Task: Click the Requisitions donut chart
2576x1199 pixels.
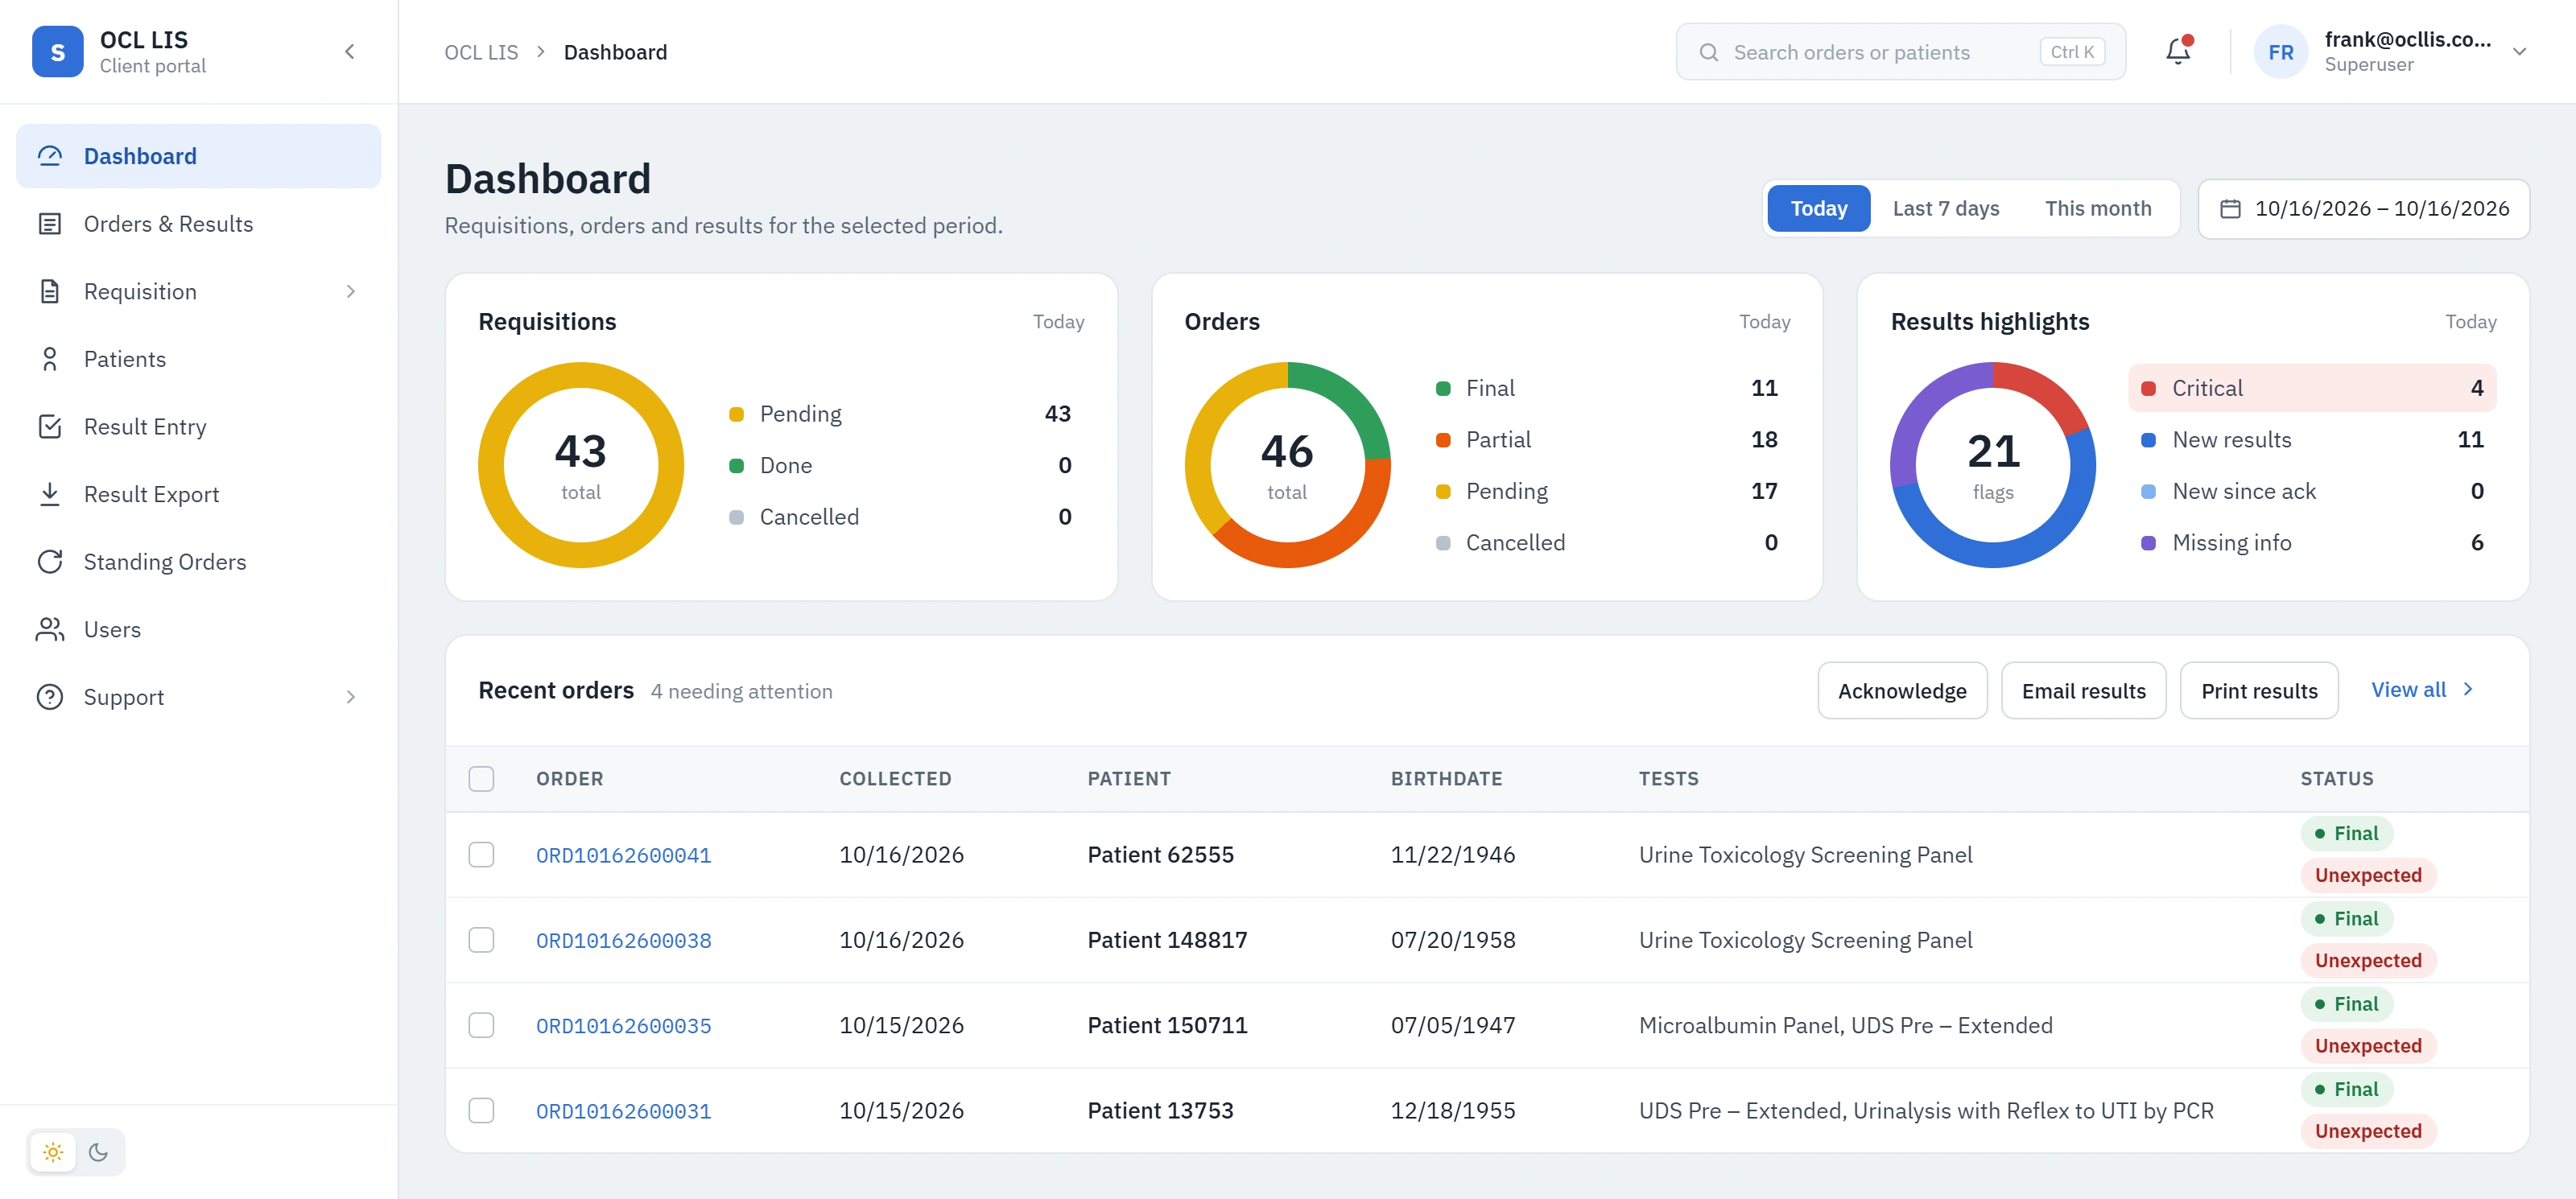Action: pos(580,465)
